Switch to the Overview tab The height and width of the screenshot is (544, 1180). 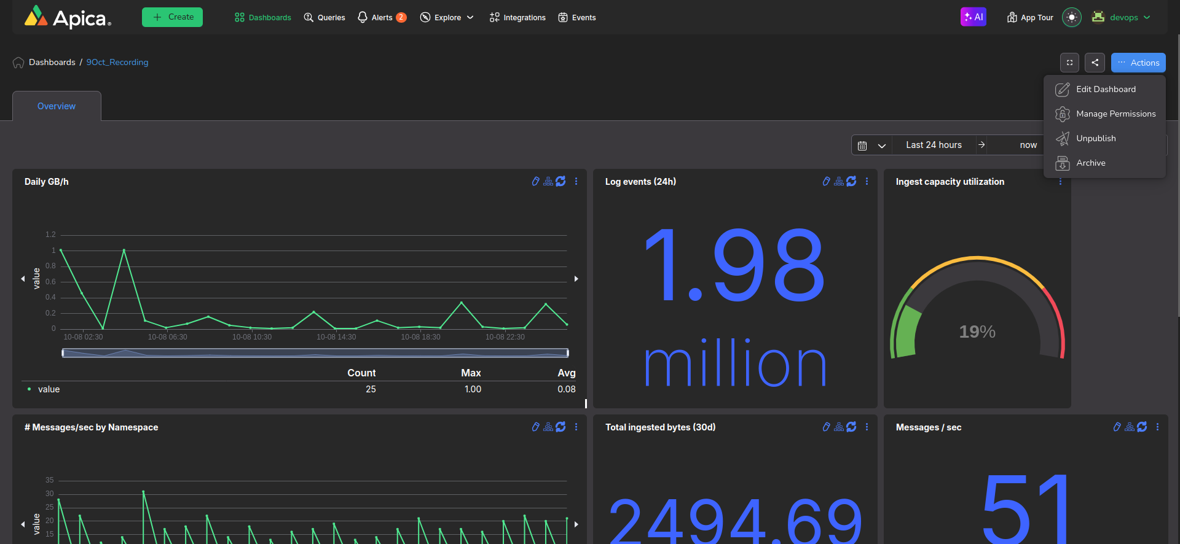57,106
